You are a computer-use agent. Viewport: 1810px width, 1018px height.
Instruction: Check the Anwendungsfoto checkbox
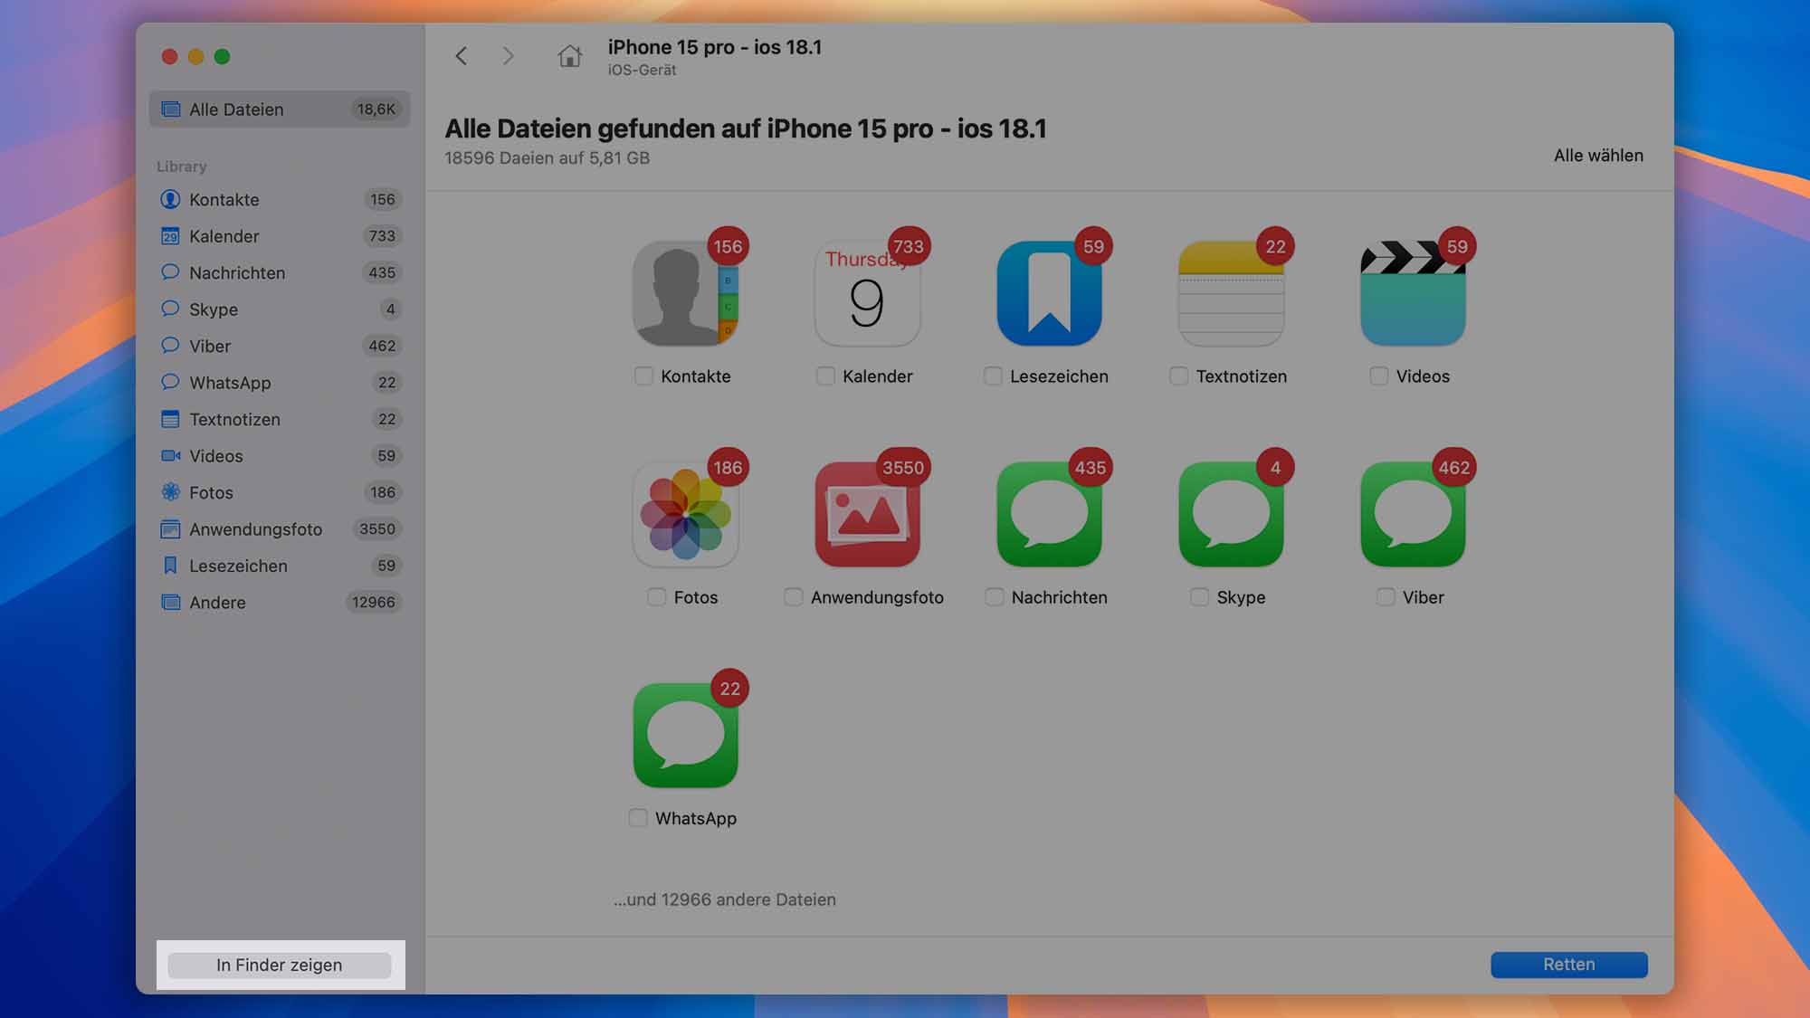coord(793,597)
